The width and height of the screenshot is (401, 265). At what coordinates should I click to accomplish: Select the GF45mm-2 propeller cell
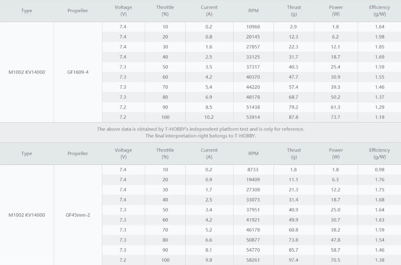click(78, 215)
